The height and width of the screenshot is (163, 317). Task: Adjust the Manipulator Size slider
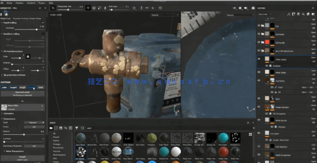click(70, 10)
